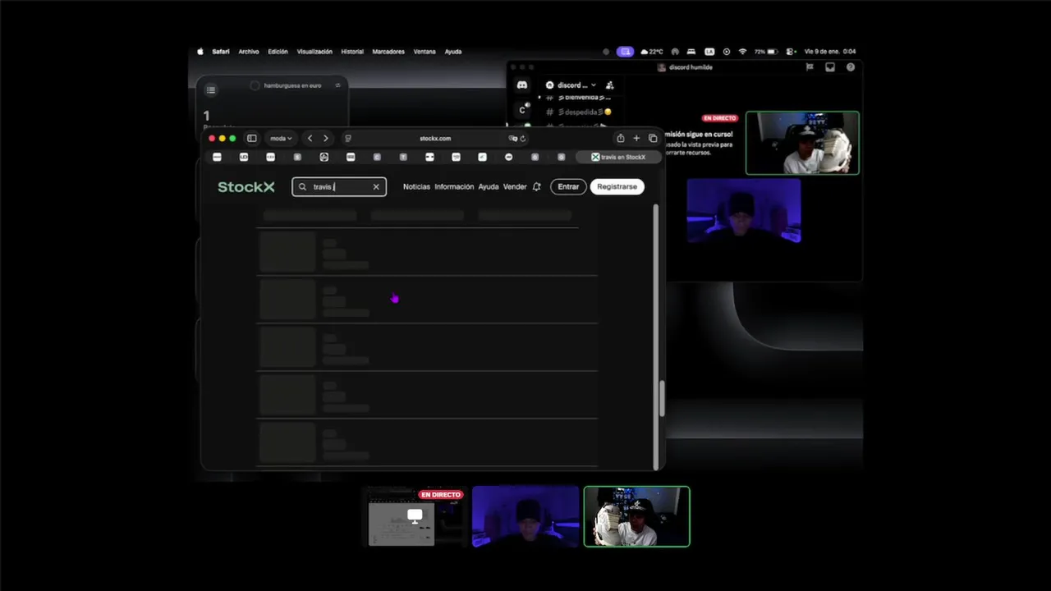1051x591 pixels.
Task: Add a new Safari tab with plus icon
Action: pos(636,139)
